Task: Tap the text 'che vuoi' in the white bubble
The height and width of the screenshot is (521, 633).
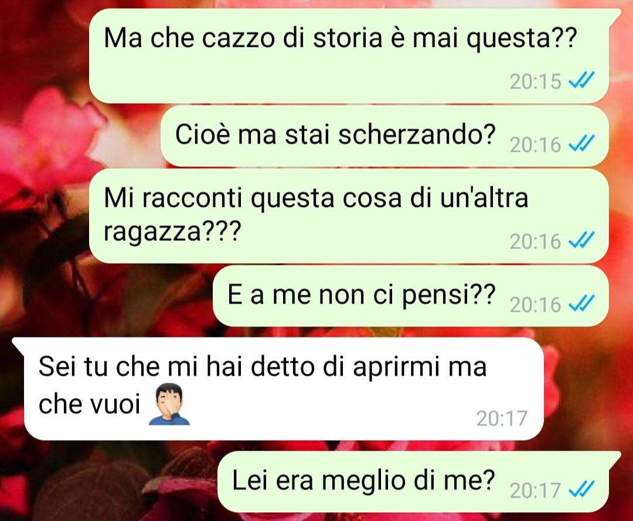Action: [89, 403]
